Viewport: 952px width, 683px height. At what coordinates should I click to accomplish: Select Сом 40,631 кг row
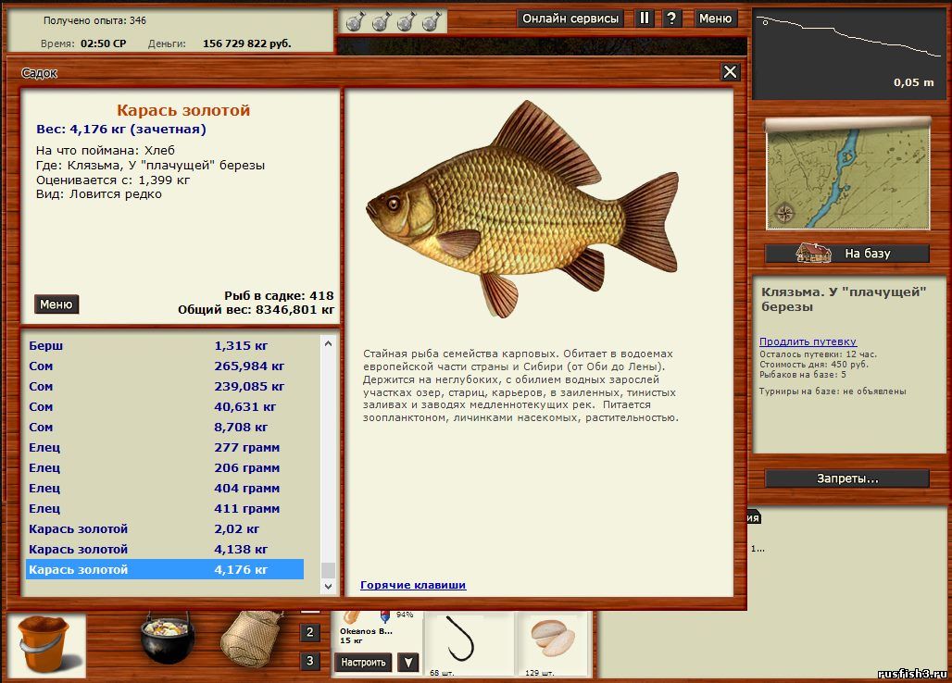pyautogui.click(x=165, y=406)
